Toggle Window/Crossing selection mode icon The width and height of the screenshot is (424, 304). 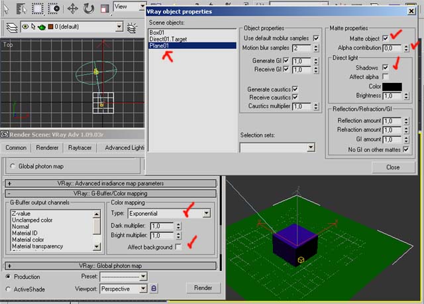pyautogui.click(x=54, y=9)
